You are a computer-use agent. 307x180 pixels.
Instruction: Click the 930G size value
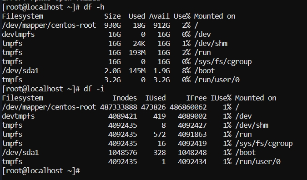pyautogui.click(x=112, y=25)
